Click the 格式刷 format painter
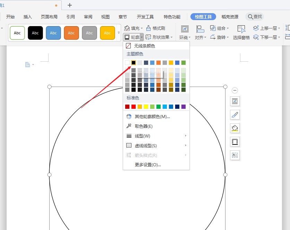Viewport: 290px width, 230px height. point(156,28)
